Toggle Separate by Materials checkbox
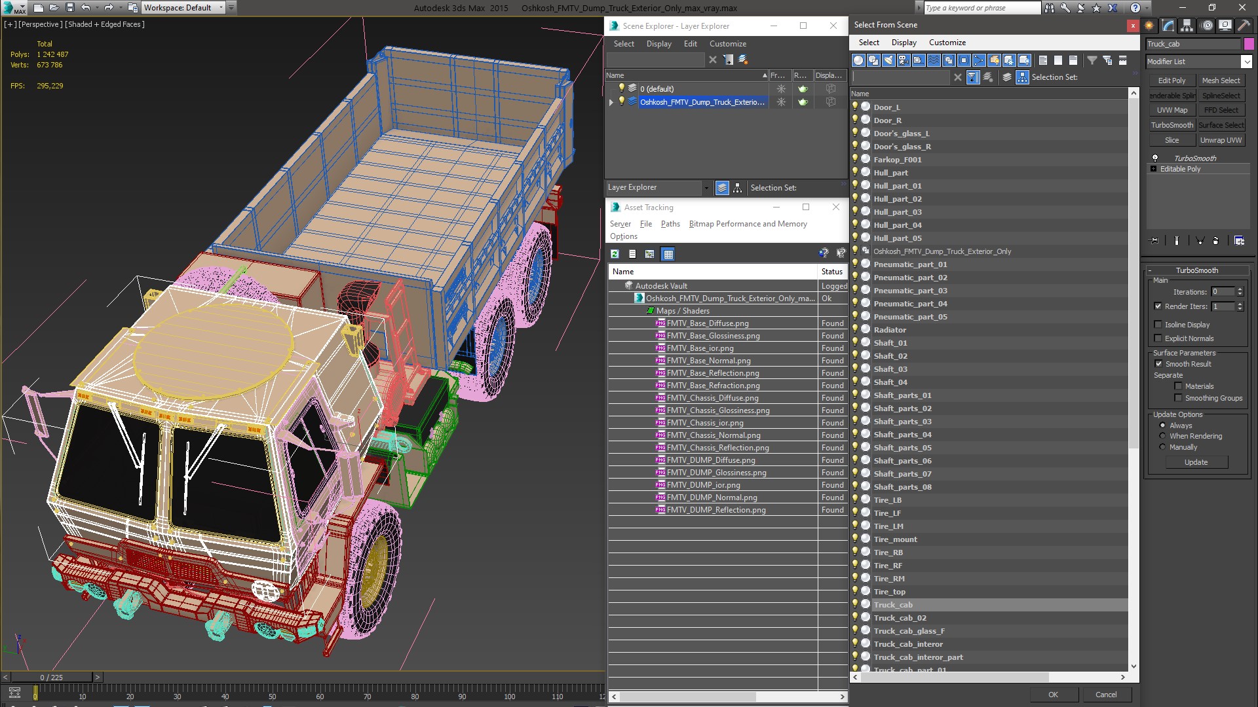Viewport: 1258px width, 707px height. pos(1178,386)
